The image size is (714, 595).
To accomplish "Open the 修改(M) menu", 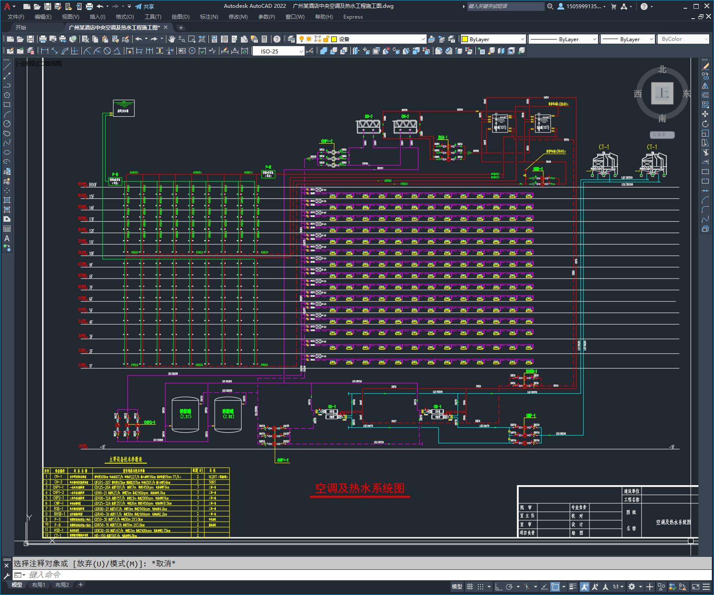I will (238, 16).
